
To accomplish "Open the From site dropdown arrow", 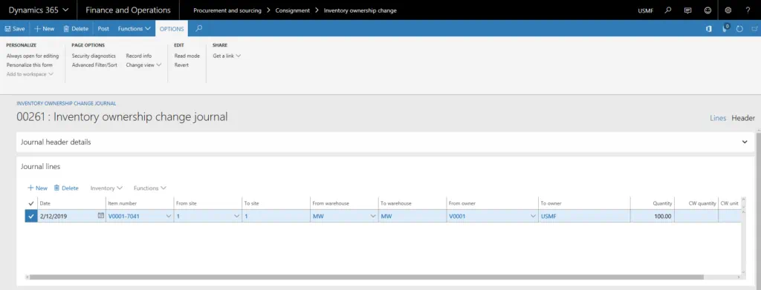I will point(237,217).
